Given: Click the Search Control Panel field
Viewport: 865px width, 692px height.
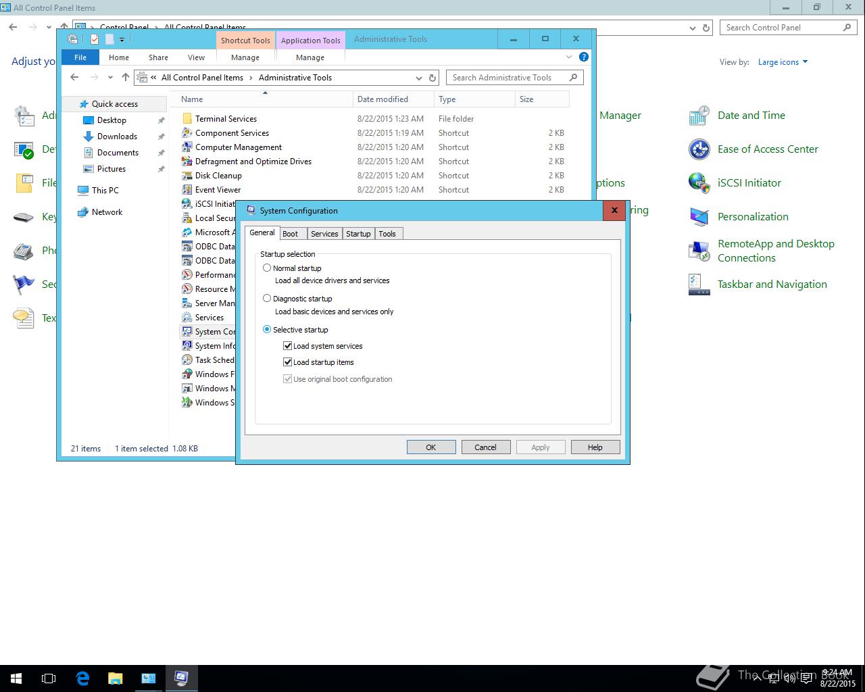Looking at the screenshot, I should click(x=789, y=28).
